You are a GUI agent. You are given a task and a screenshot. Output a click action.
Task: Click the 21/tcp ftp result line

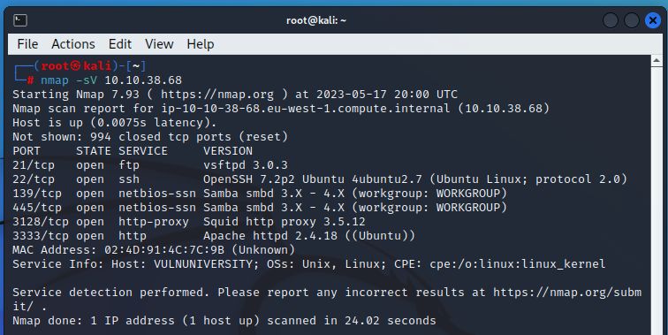(150, 165)
